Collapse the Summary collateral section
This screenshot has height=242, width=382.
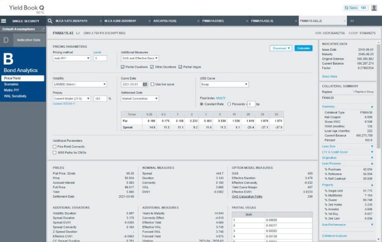click(372, 107)
